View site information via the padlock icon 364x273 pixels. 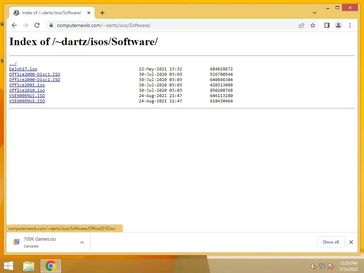(51, 25)
